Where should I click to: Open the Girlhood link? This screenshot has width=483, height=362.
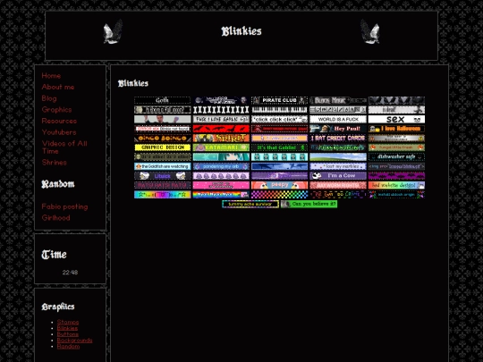(x=55, y=218)
